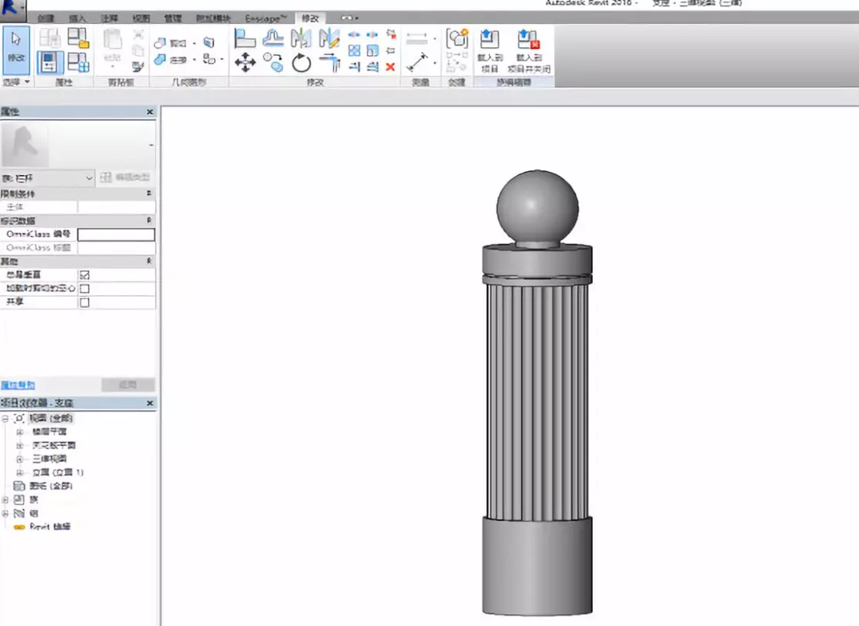This screenshot has height=626, width=859.
Task: Enable the 加载时剪切的空心 checkbox
Action: click(85, 289)
